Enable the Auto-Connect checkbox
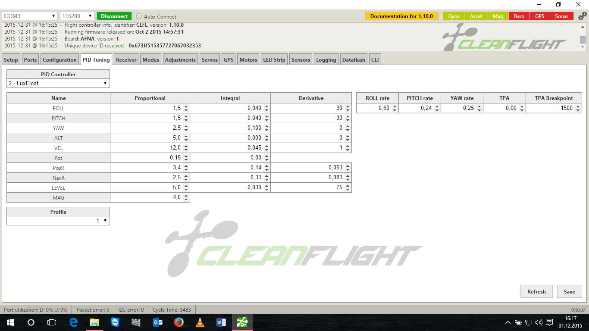The image size is (589, 331). coord(139,16)
